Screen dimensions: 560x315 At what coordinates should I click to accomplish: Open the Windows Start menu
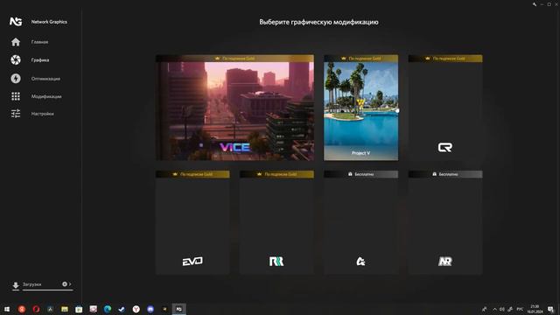7,309
